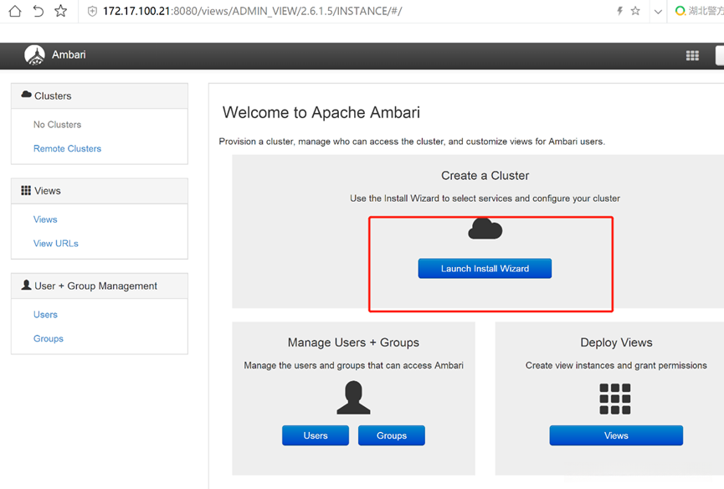Click the browser home icon
The height and width of the screenshot is (489, 724).
15,11
